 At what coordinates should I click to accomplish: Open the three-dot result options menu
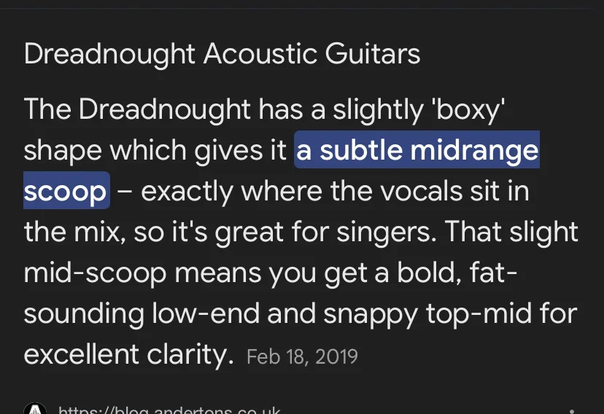[x=572, y=410]
